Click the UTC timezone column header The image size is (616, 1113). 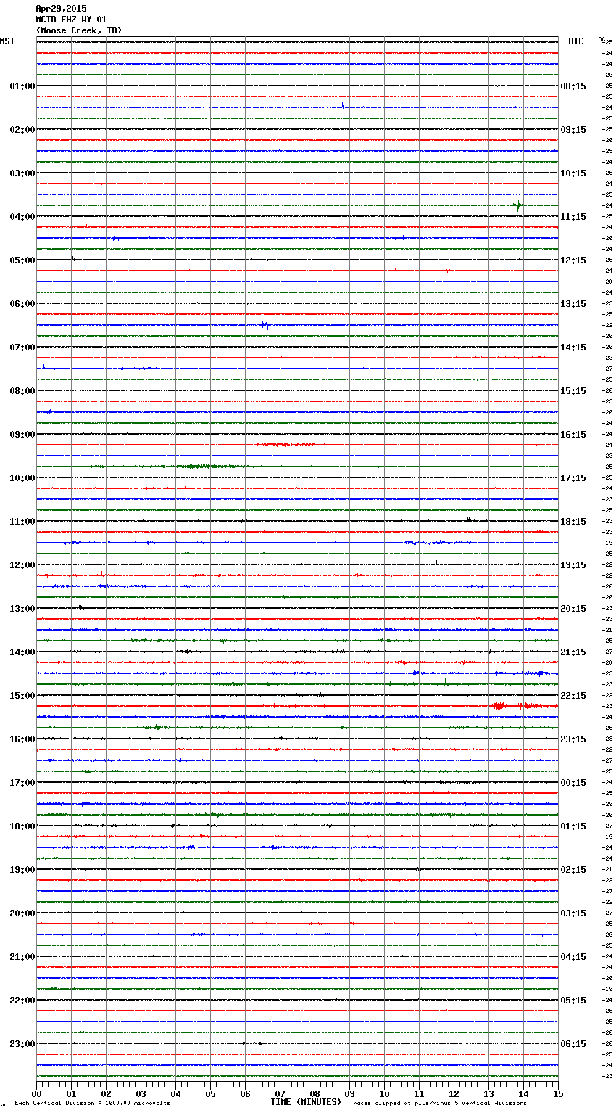(576, 41)
